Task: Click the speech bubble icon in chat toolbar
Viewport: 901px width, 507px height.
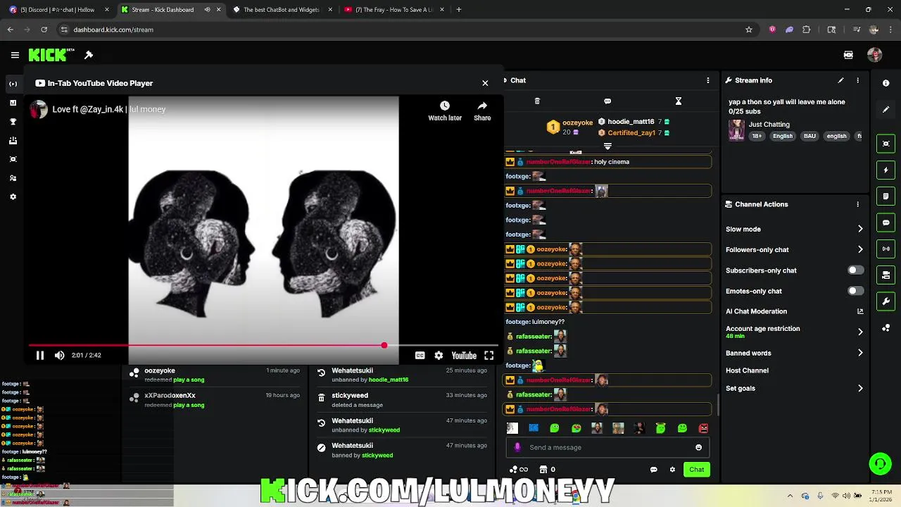Action: coord(607,101)
